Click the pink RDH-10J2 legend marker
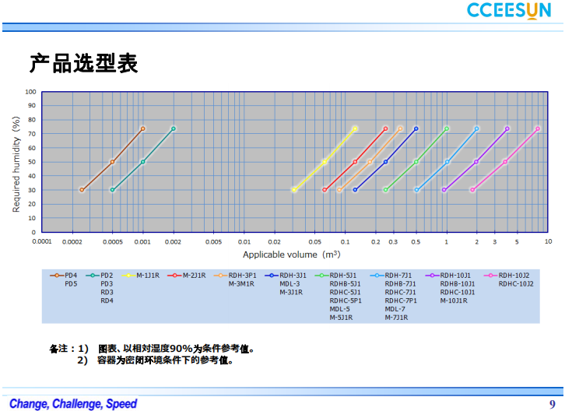The height and width of the screenshot is (411, 565). pos(491,276)
